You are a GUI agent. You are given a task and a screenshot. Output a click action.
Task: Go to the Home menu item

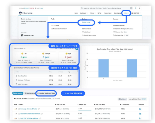(76, 13)
